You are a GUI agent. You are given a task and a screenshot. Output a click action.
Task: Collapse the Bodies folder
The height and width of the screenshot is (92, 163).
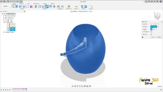[4, 22]
